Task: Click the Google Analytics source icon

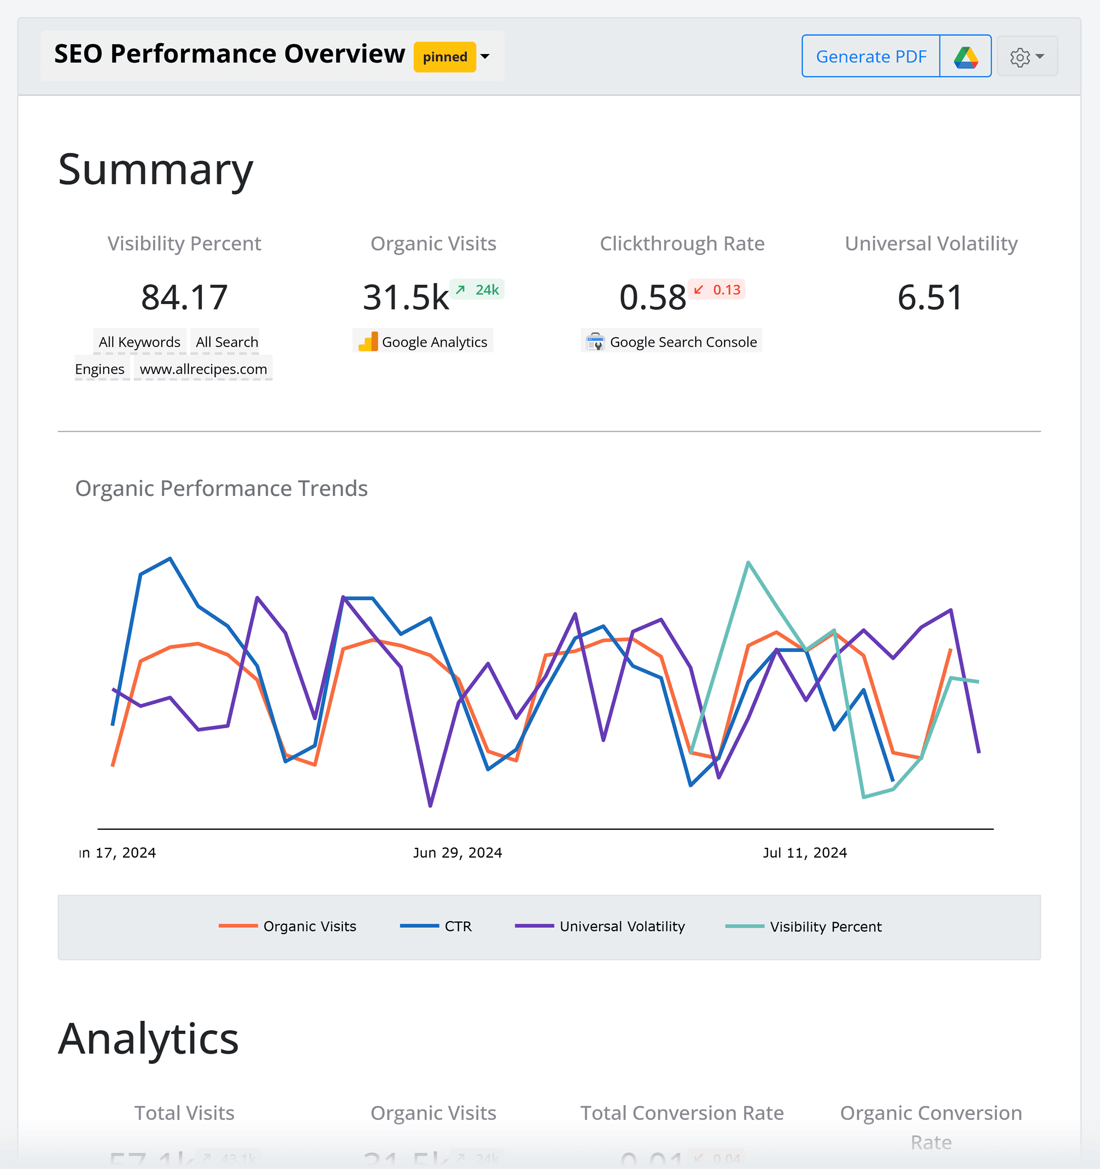Action: (369, 342)
